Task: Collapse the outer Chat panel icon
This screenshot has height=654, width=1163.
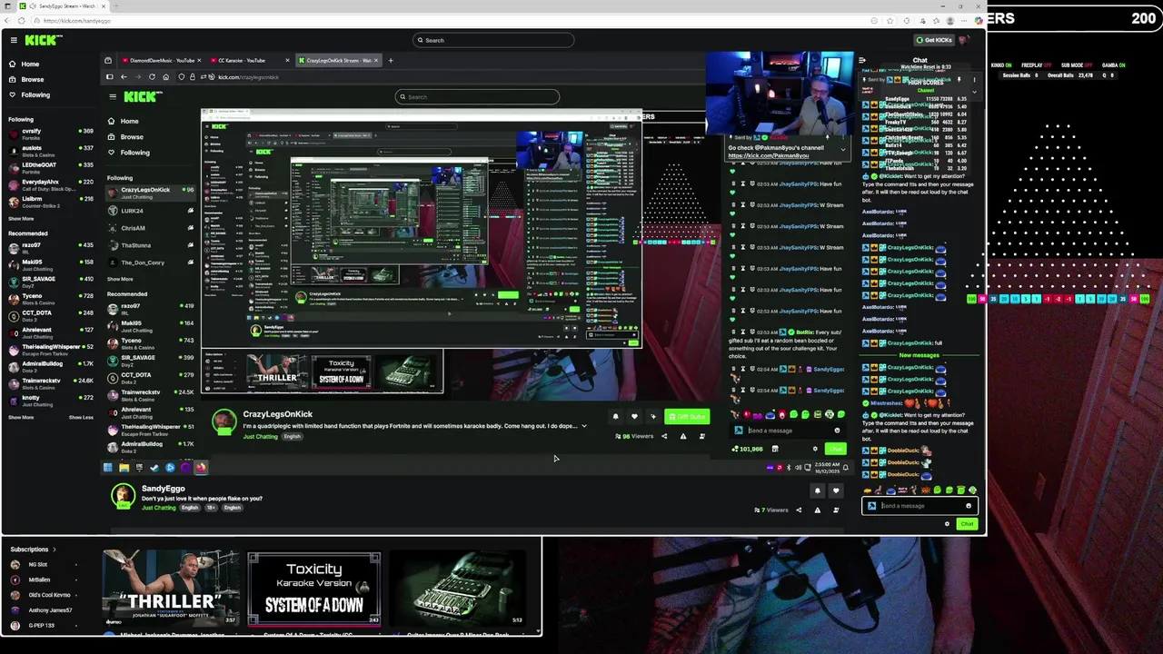Action: [862, 61]
